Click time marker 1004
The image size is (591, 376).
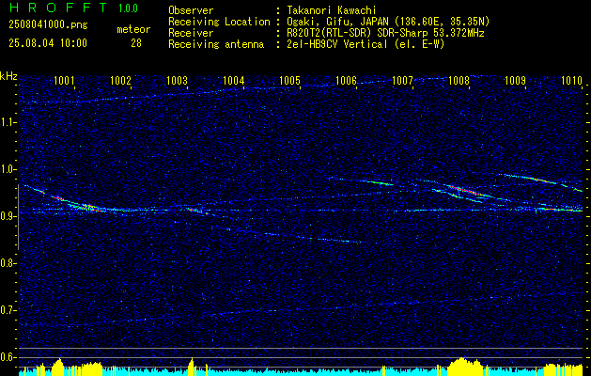coord(234,80)
